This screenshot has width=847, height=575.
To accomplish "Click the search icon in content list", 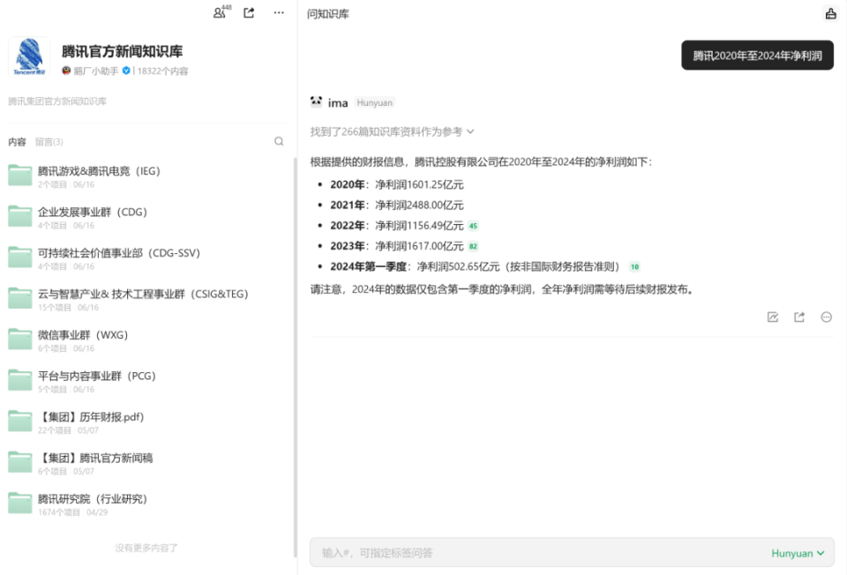I will 279,141.
